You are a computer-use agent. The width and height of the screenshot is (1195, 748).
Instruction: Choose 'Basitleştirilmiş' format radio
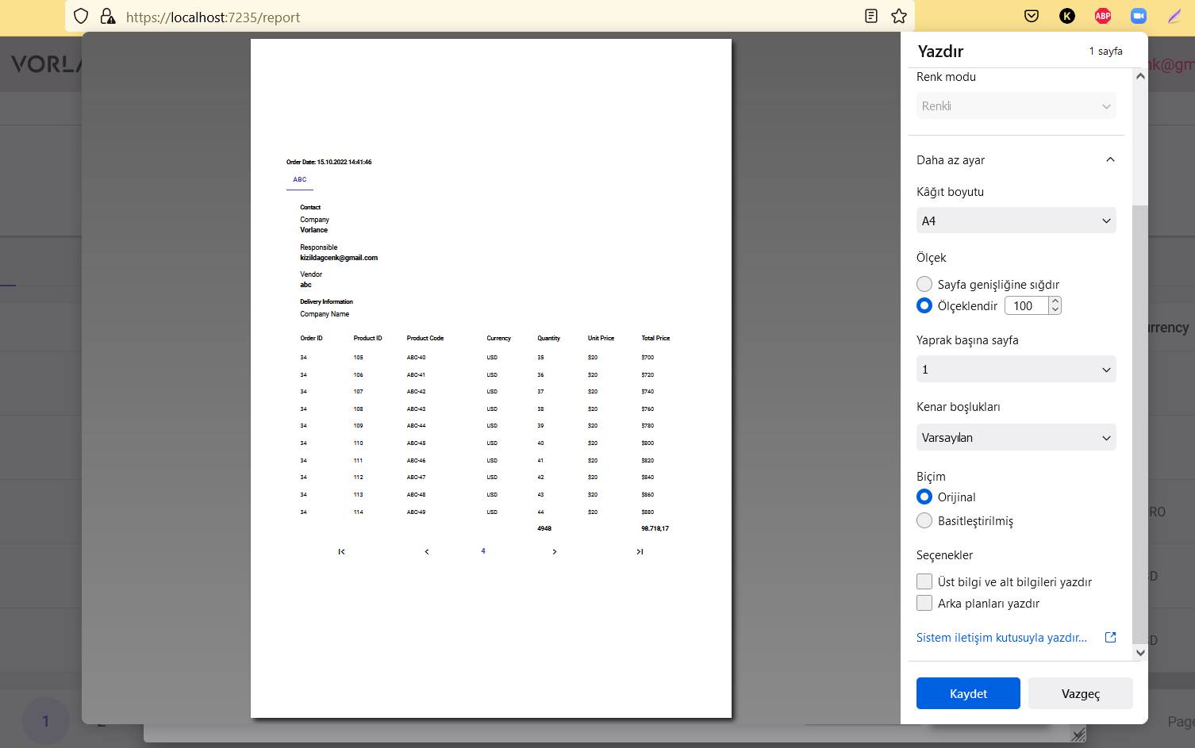(x=924, y=520)
